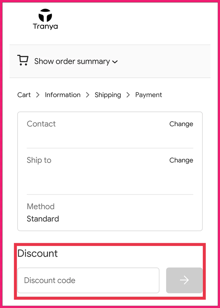Open the Information breadcrumb step
The height and width of the screenshot is (308, 220).
(x=63, y=95)
